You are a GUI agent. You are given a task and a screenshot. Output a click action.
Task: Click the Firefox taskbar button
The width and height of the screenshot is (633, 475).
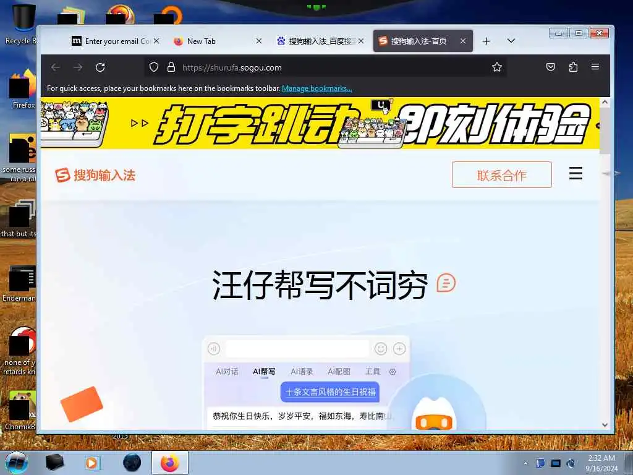click(170, 463)
